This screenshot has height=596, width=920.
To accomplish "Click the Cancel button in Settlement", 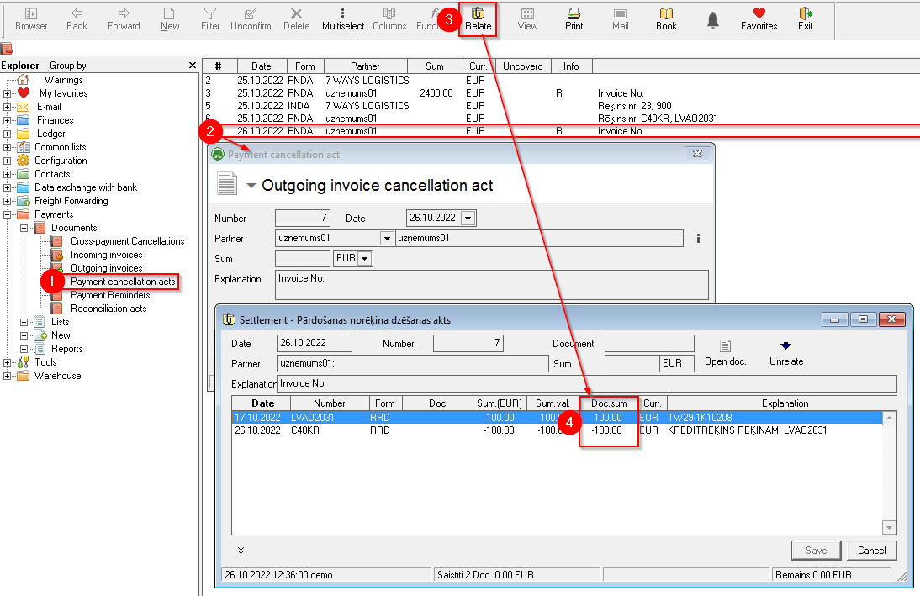I will click(872, 551).
